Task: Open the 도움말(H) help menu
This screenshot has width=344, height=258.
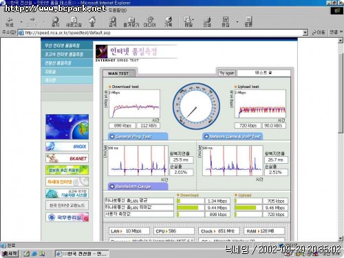Action: (x=117, y=10)
